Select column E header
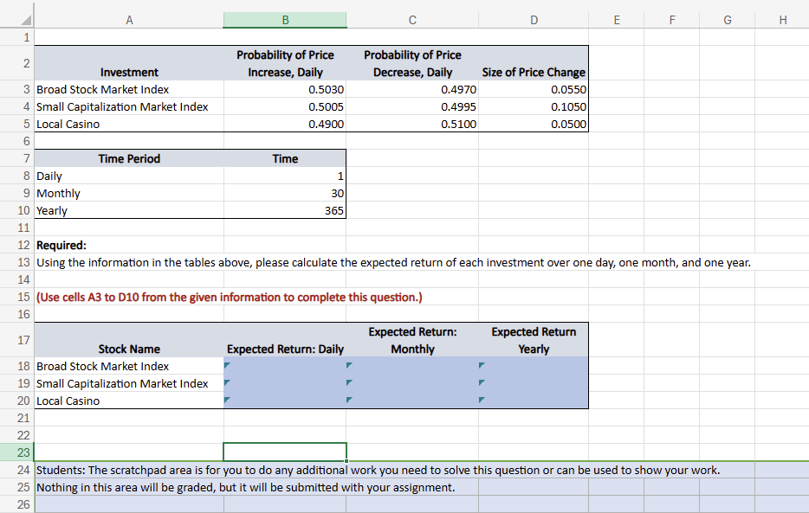Image resolution: width=809 pixels, height=513 pixels. [x=616, y=20]
